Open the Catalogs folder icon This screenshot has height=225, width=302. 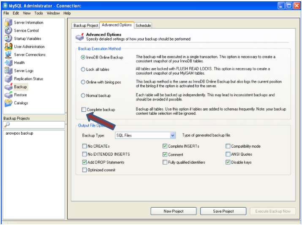pos(8,103)
